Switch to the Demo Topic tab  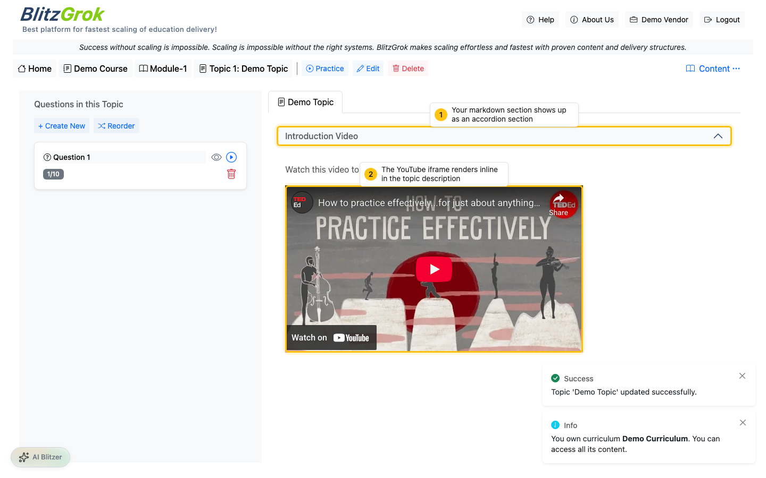(306, 101)
